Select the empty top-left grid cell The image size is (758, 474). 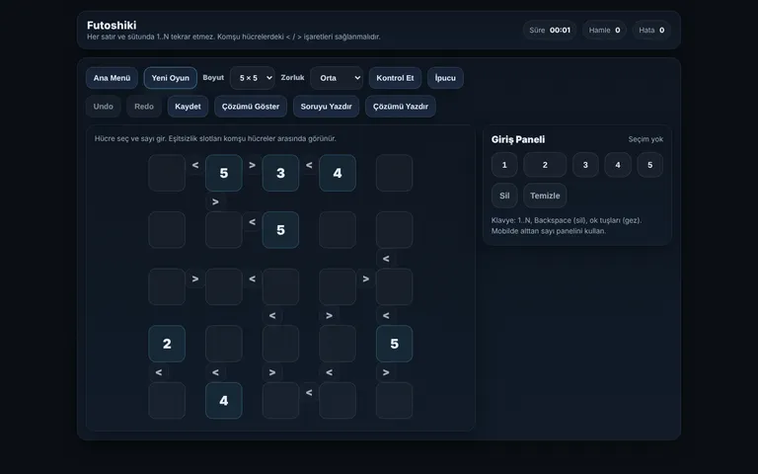tap(167, 173)
